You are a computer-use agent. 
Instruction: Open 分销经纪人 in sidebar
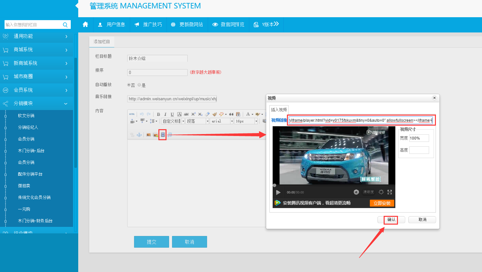coord(28,127)
